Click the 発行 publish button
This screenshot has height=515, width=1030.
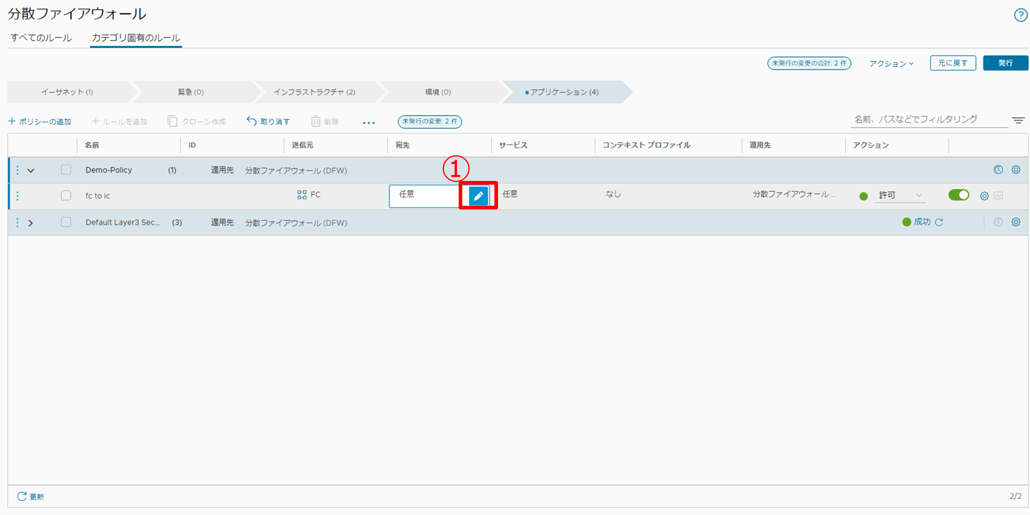[x=1005, y=63]
